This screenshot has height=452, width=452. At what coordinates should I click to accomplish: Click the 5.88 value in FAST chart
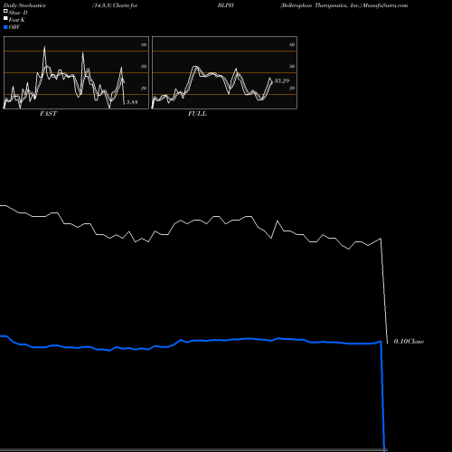point(132,102)
